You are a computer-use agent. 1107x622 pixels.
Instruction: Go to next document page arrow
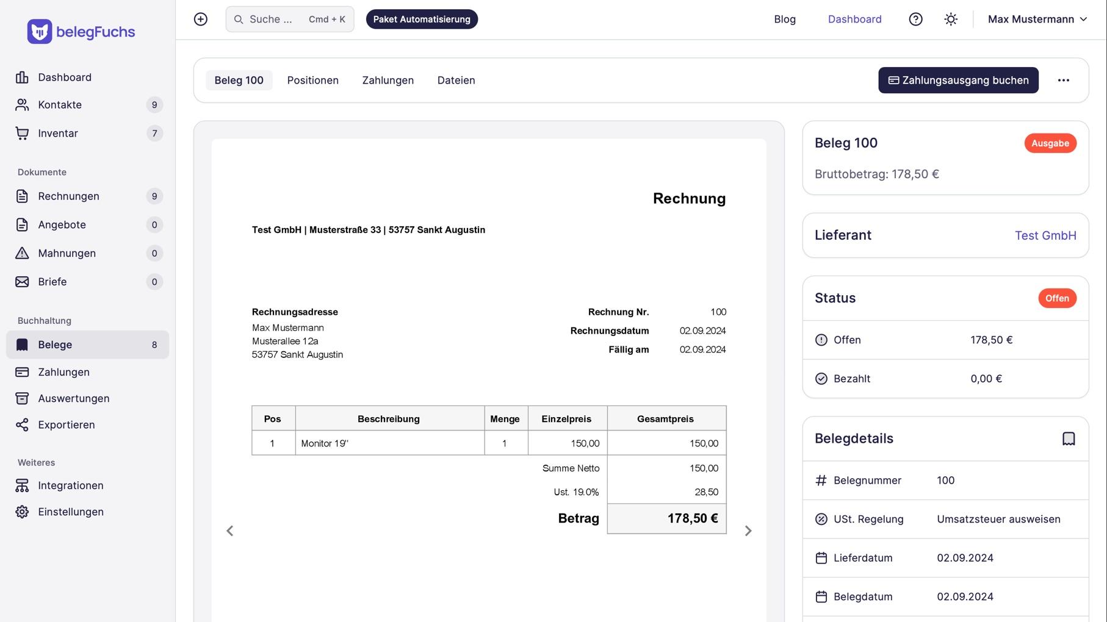pyautogui.click(x=748, y=531)
